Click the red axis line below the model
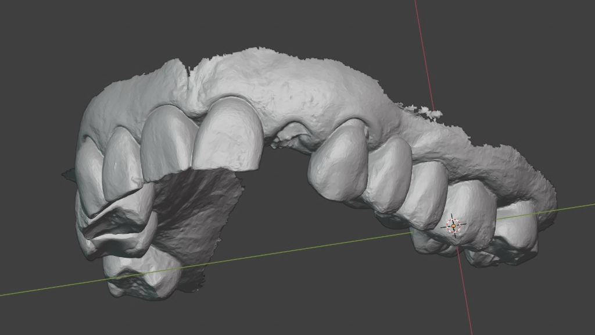 click(466, 302)
